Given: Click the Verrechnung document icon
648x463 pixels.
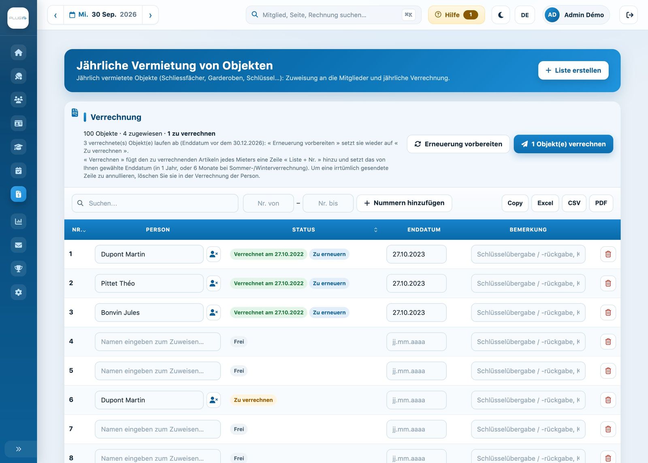Looking at the screenshot, I should coord(75,113).
